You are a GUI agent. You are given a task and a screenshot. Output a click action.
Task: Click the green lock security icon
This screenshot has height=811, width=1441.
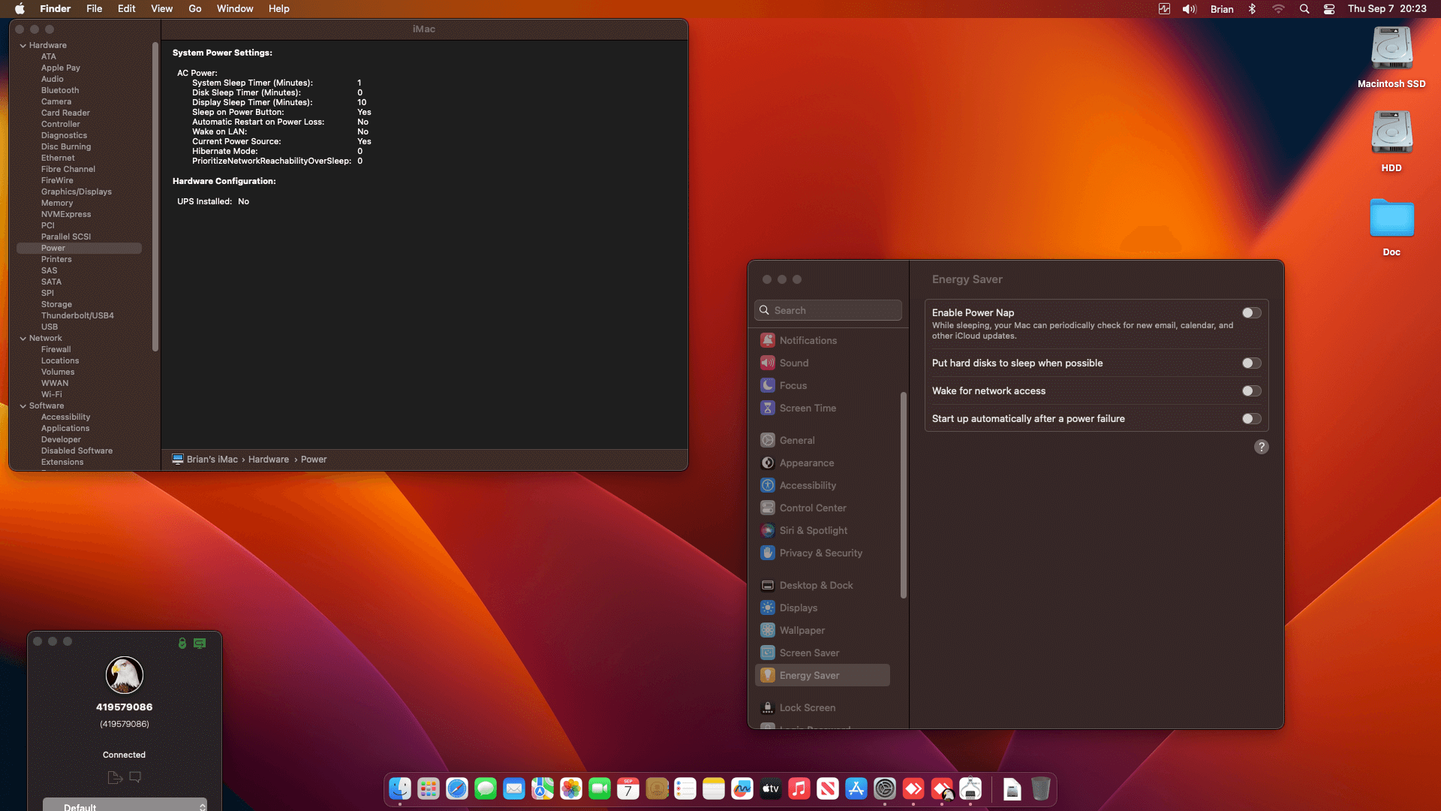(x=182, y=644)
